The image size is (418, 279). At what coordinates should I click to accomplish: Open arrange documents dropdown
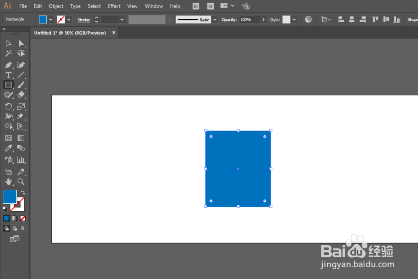pos(227,6)
